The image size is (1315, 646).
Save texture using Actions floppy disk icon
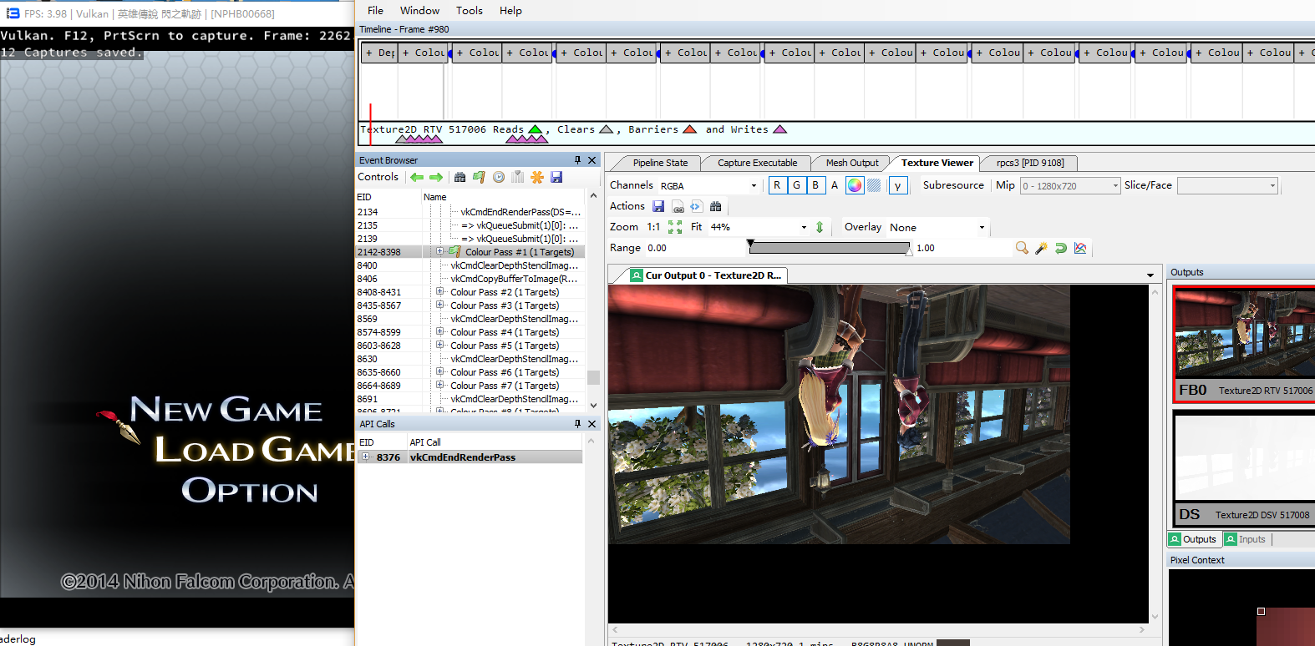658,206
